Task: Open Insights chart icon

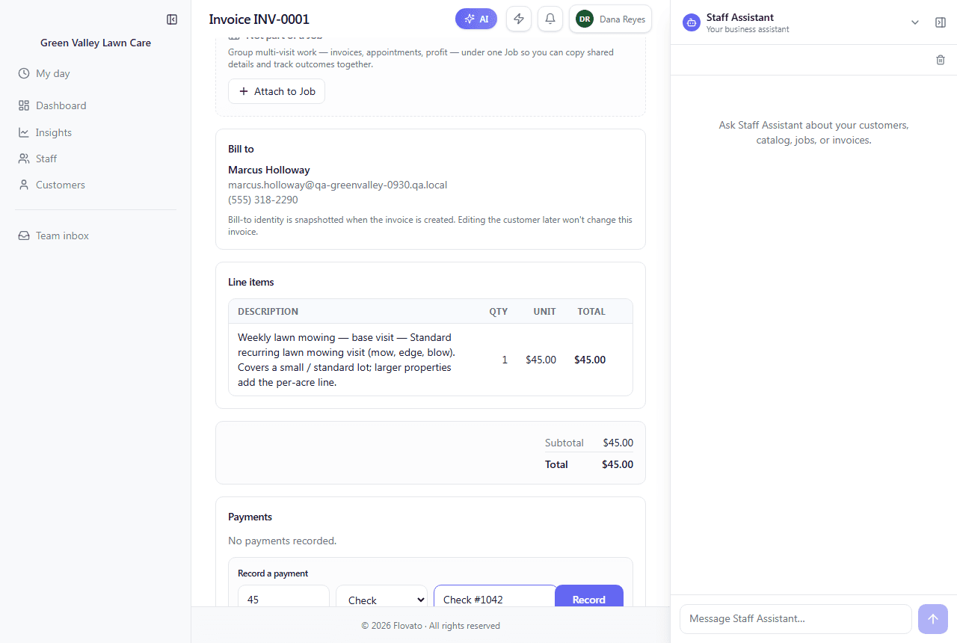Action: click(24, 132)
